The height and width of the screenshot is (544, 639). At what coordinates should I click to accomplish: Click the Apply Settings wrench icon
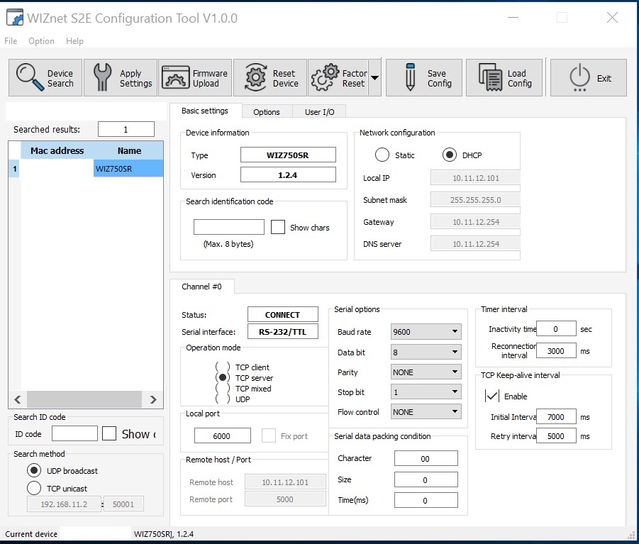[102, 77]
